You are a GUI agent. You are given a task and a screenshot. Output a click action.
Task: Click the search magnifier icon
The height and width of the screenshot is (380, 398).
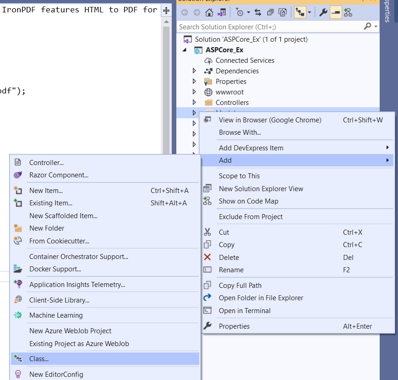(367, 27)
